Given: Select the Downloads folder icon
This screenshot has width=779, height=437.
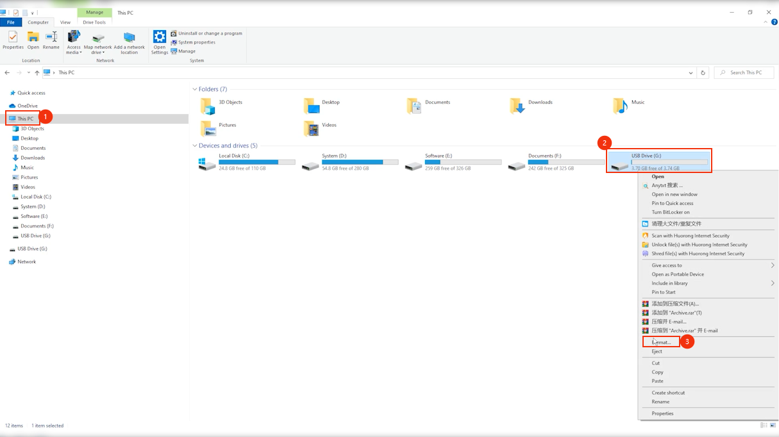Looking at the screenshot, I should click(517, 106).
